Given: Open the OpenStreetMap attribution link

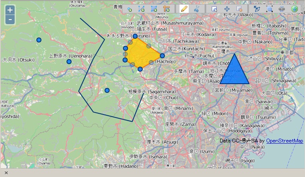Looking at the screenshot, I should click(284, 141).
